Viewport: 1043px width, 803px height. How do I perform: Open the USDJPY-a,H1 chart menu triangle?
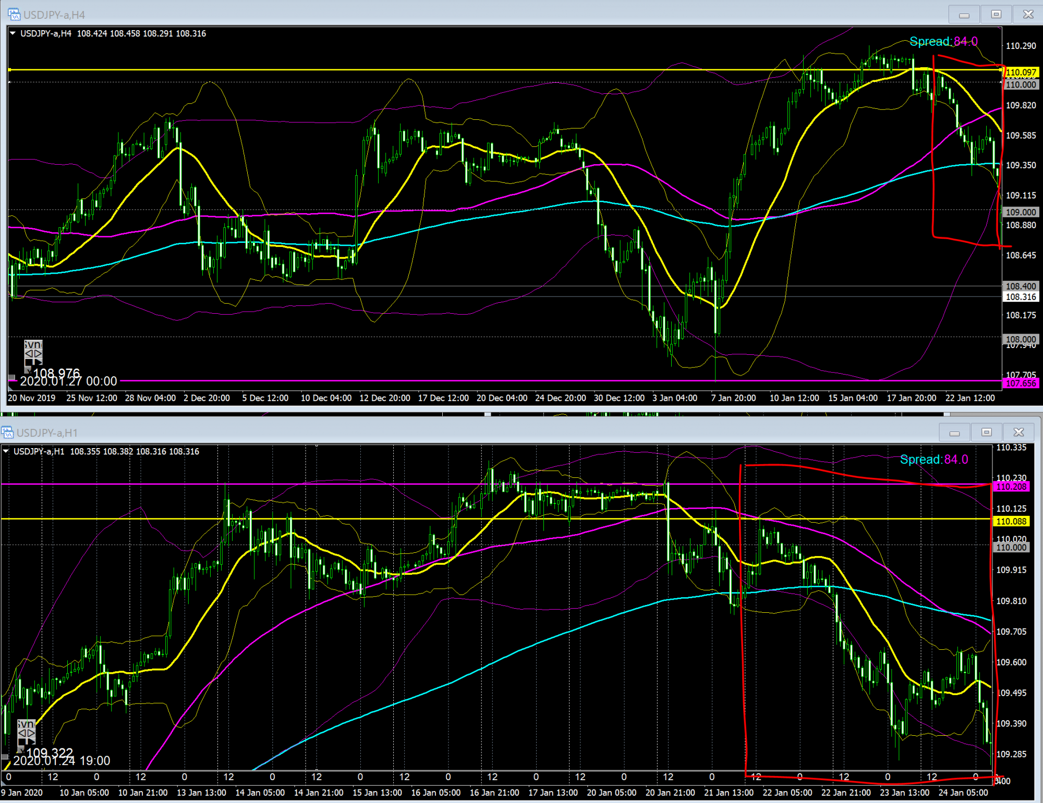[x=6, y=451]
